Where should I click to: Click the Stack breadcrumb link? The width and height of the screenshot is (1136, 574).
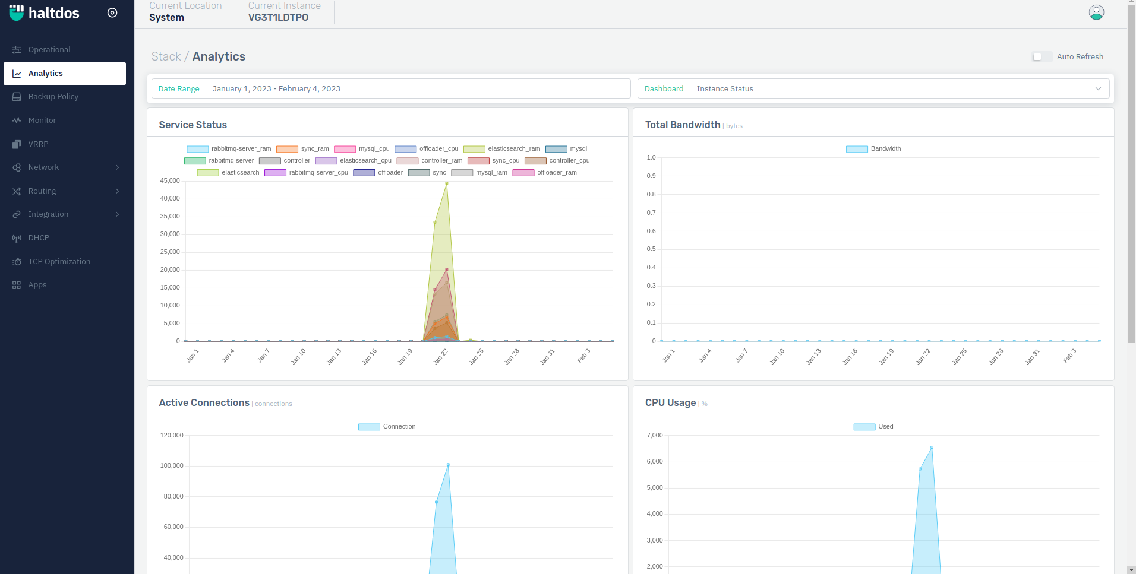(166, 56)
